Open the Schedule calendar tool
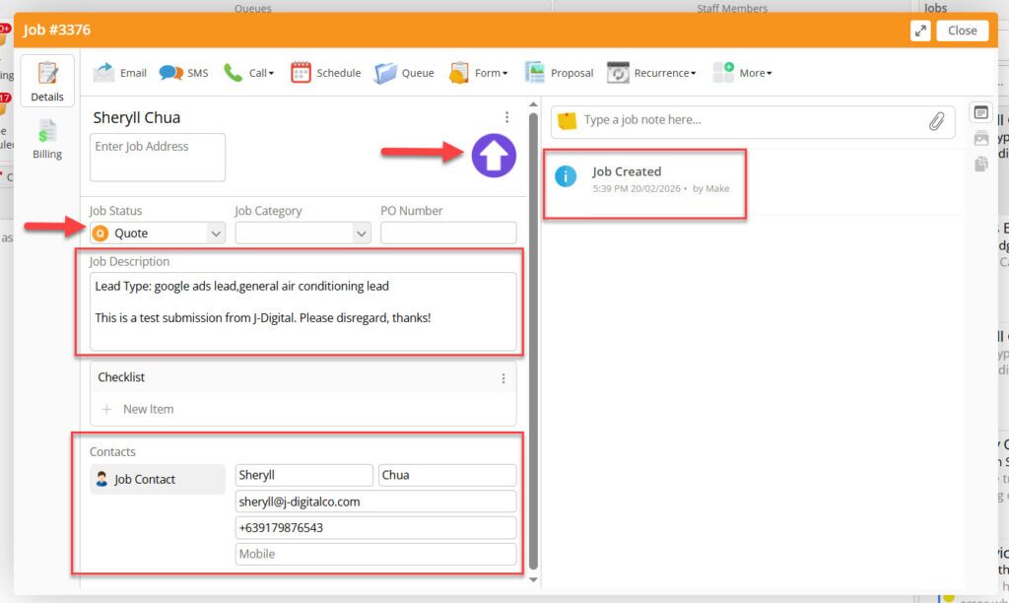Image resolution: width=1009 pixels, height=603 pixels. point(302,73)
